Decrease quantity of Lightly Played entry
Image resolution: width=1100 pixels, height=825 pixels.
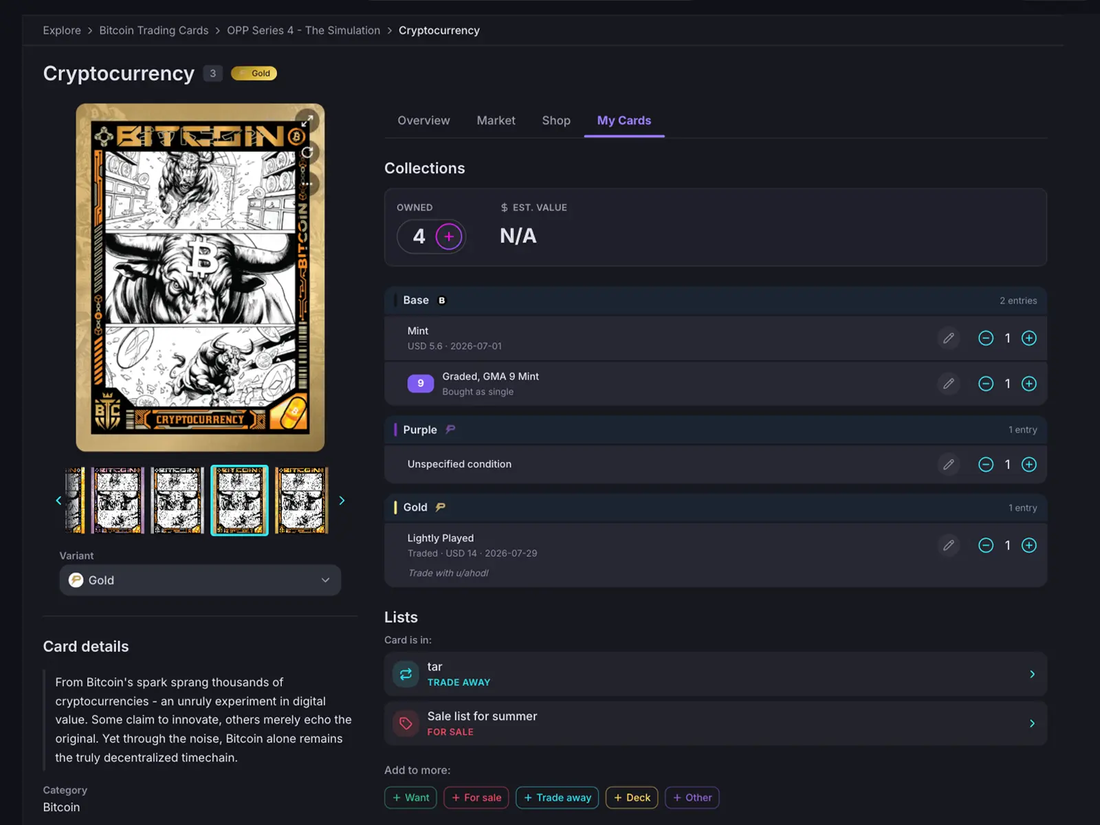coord(986,545)
